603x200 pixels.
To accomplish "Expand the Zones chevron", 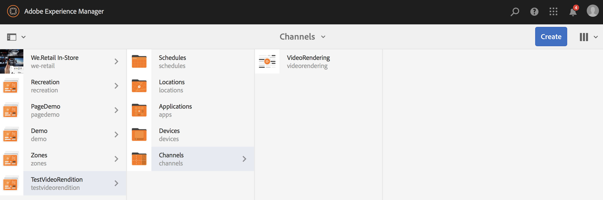I will point(116,159).
